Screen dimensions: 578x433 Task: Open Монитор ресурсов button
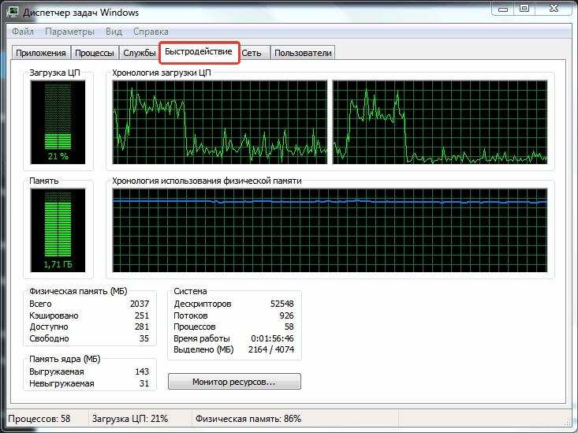click(x=234, y=382)
